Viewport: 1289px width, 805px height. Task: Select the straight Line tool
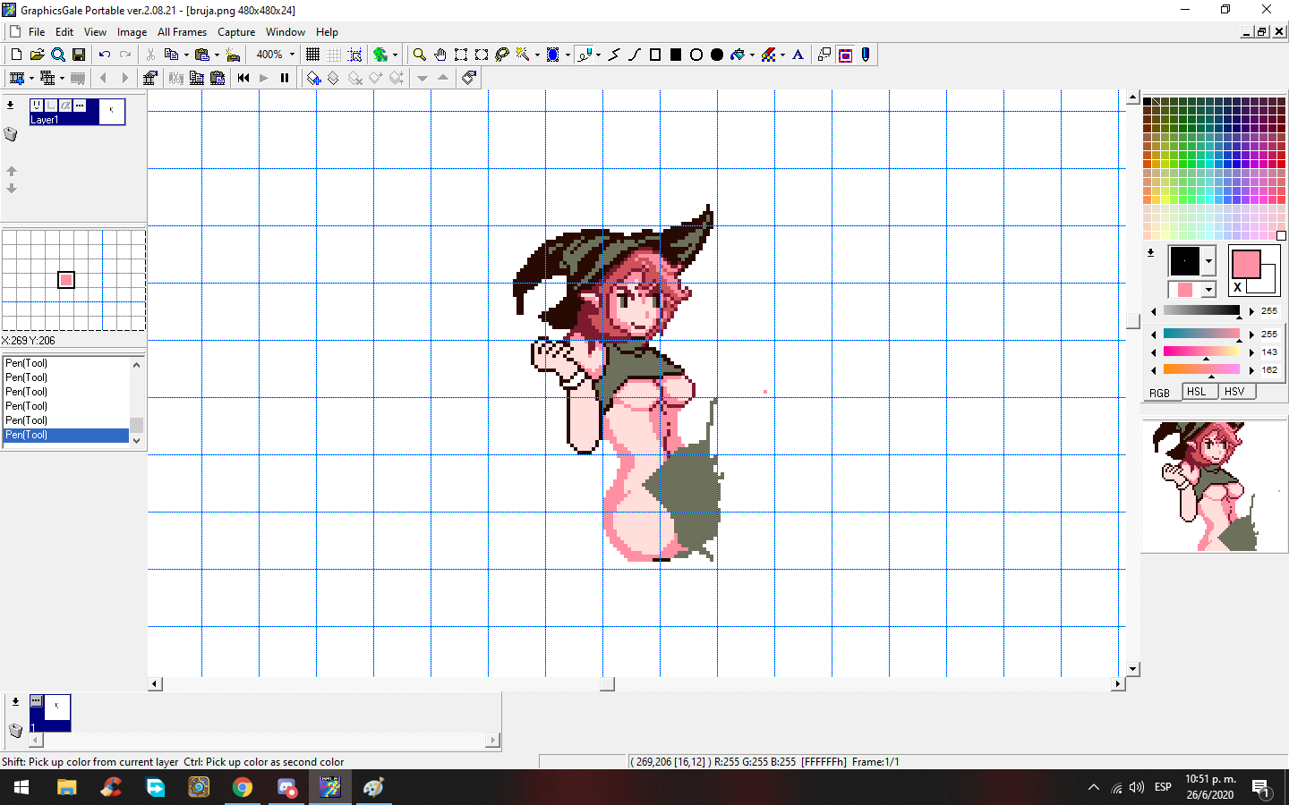(x=614, y=55)
